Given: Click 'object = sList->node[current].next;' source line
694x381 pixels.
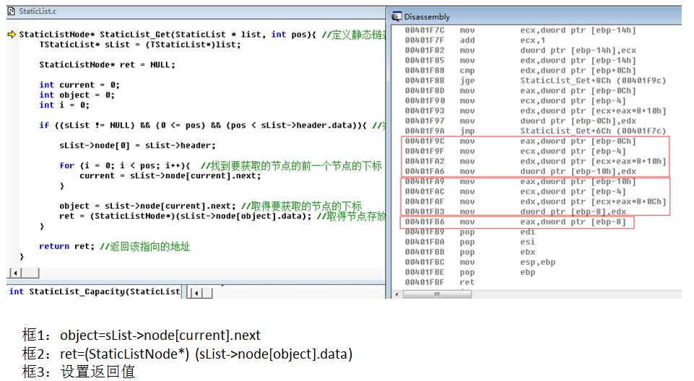Looking at the screenshot, I should (211, 206).
